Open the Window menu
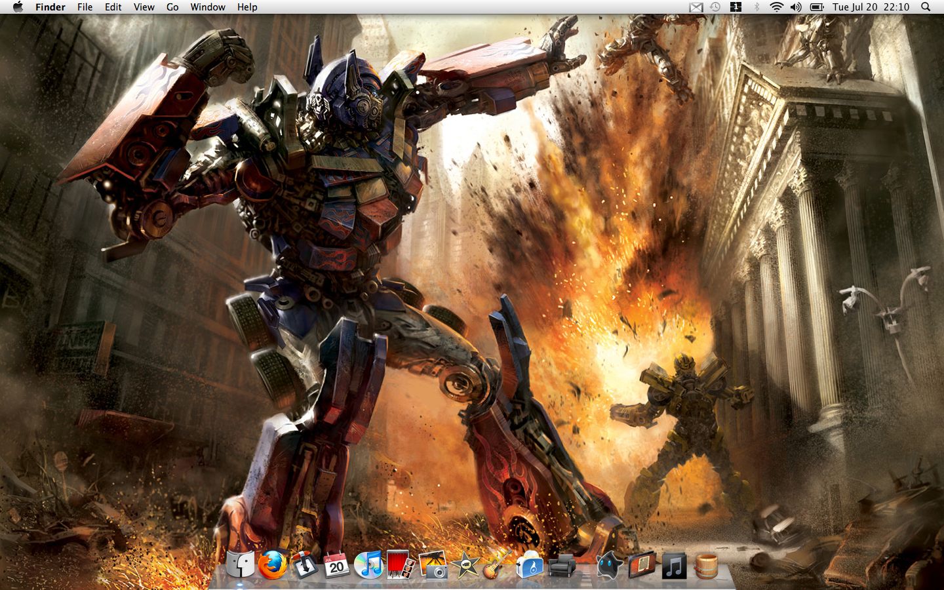Screen dimensions: 944x590 [208, 7]
